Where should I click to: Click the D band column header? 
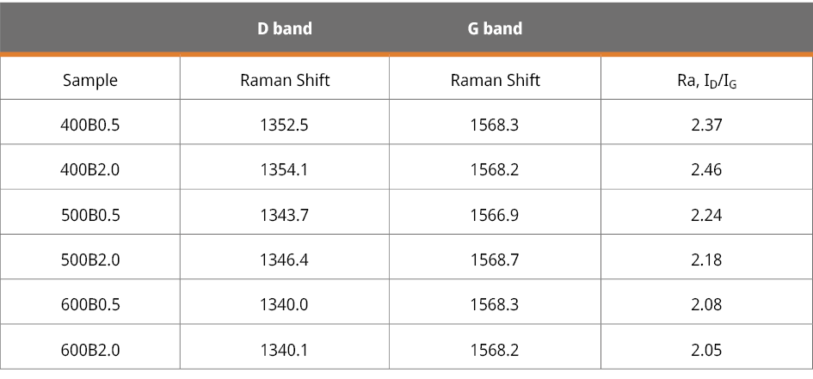coord(285,28)
